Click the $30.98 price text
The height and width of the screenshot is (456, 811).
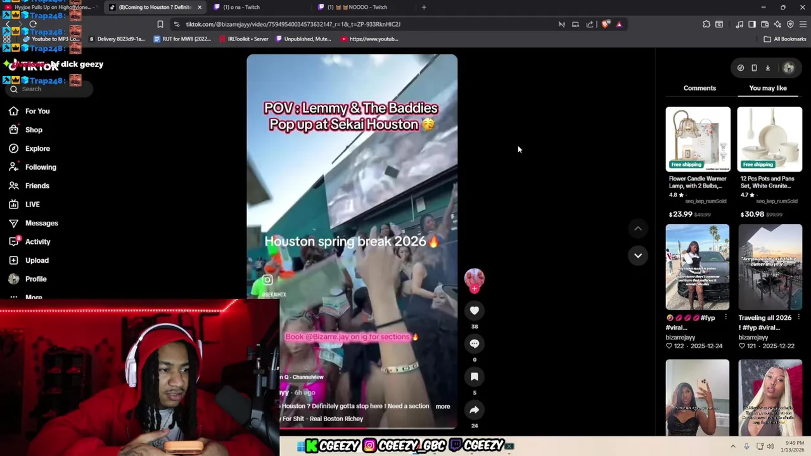pos(752,214)
